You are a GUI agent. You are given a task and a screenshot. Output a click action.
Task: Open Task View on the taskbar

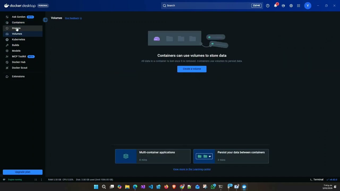(112, 187)
